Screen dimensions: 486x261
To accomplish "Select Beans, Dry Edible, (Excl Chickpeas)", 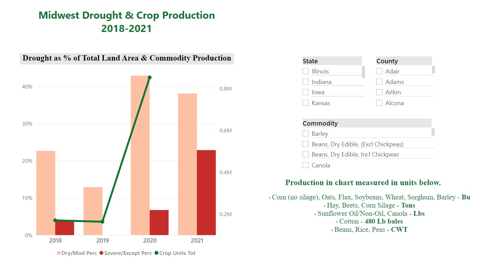I will pos(305,144).
